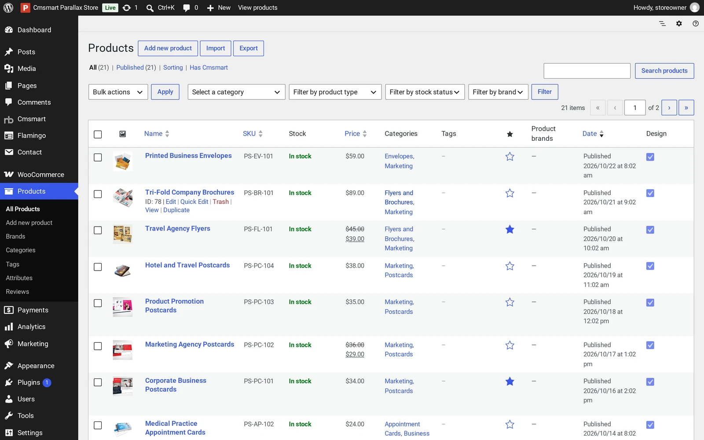Screen dimensions: 704x440
Task: Click the Ctrl+K search icon
Action: click(150, 8)
